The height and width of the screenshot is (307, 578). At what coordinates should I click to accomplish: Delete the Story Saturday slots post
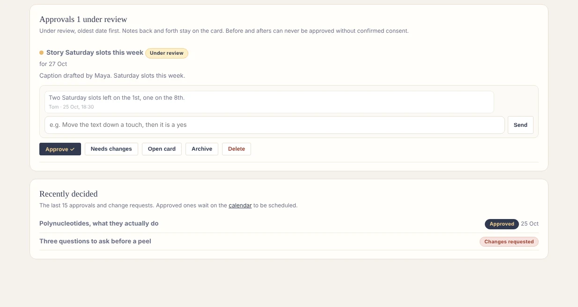pos(237,149)
